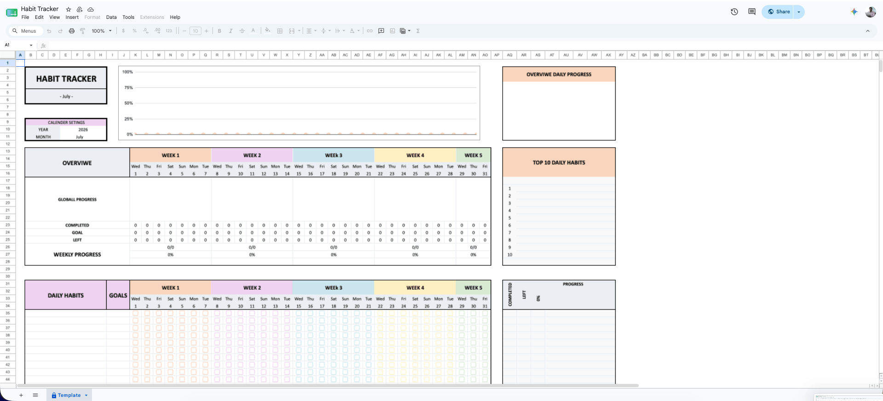Tick row 40 checkbox for day 4
Viewport: 883px width, 401px height.
point(170,350)
